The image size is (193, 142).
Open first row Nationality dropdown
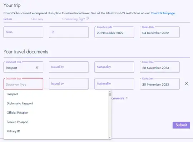coord(114,67)
